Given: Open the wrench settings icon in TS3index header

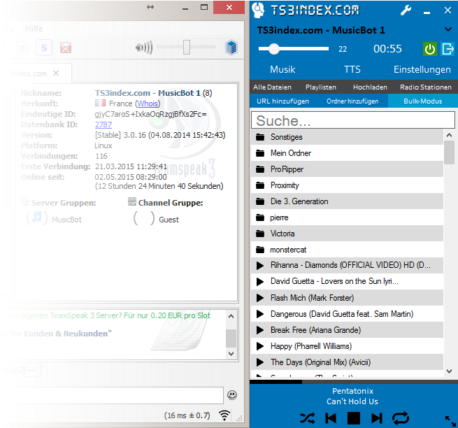Looking at the screenshot, I should click(x=406, y=10).
